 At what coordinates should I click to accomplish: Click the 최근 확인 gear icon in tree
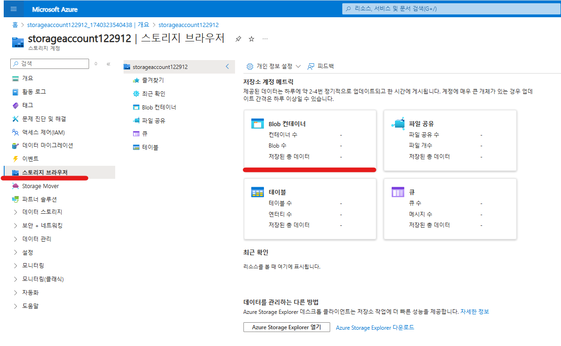tap(136, 94)
